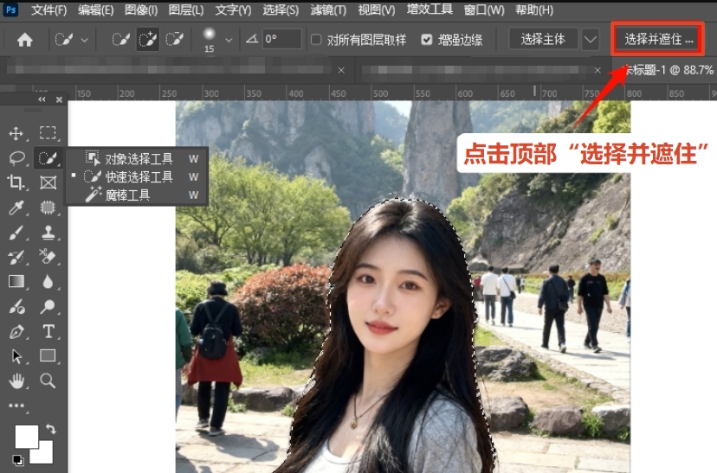Select the Rectangular Marquee tool

coord(48,133)
